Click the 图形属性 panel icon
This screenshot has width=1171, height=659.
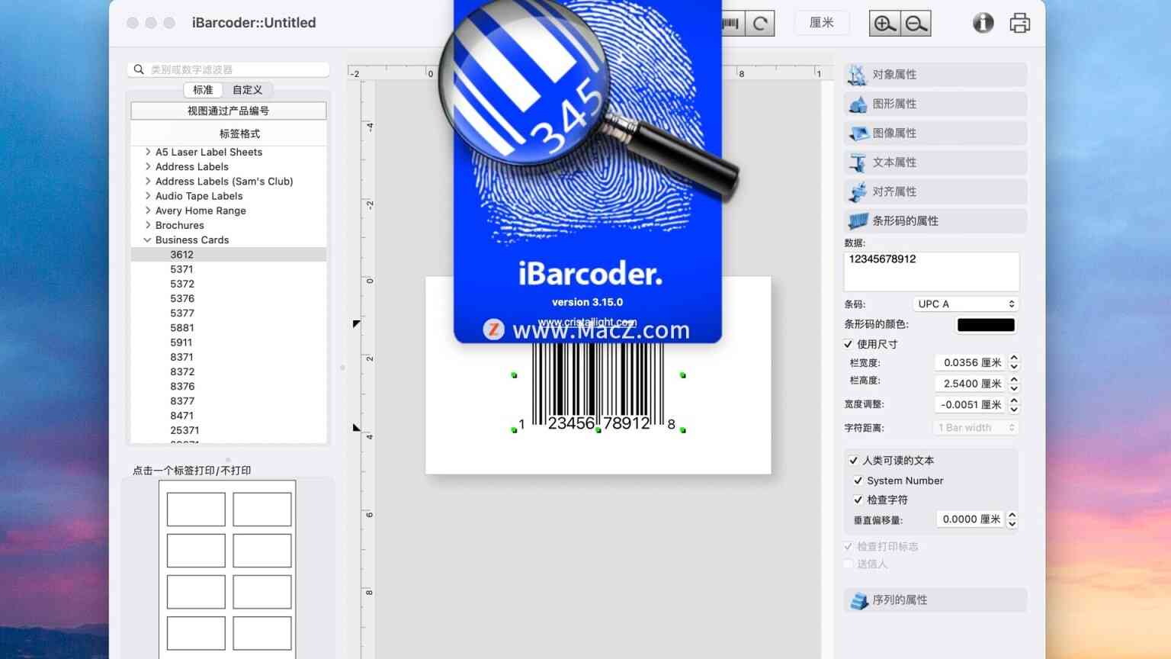pyautogui.click(x=858, y=104)
